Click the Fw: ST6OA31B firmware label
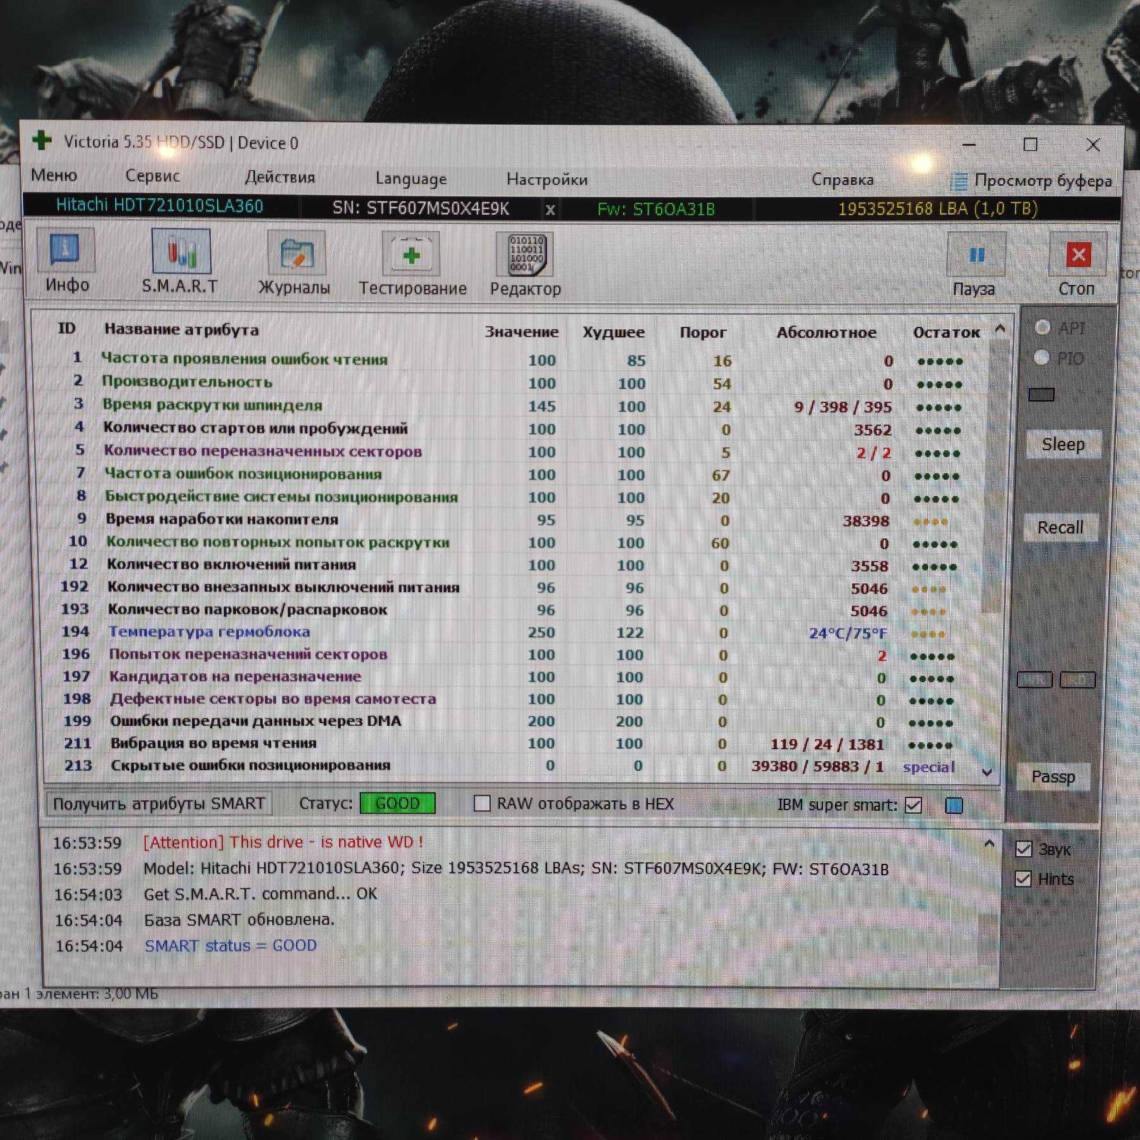The height and width of the screenshot is (1140, 1140). click(655, 209)
